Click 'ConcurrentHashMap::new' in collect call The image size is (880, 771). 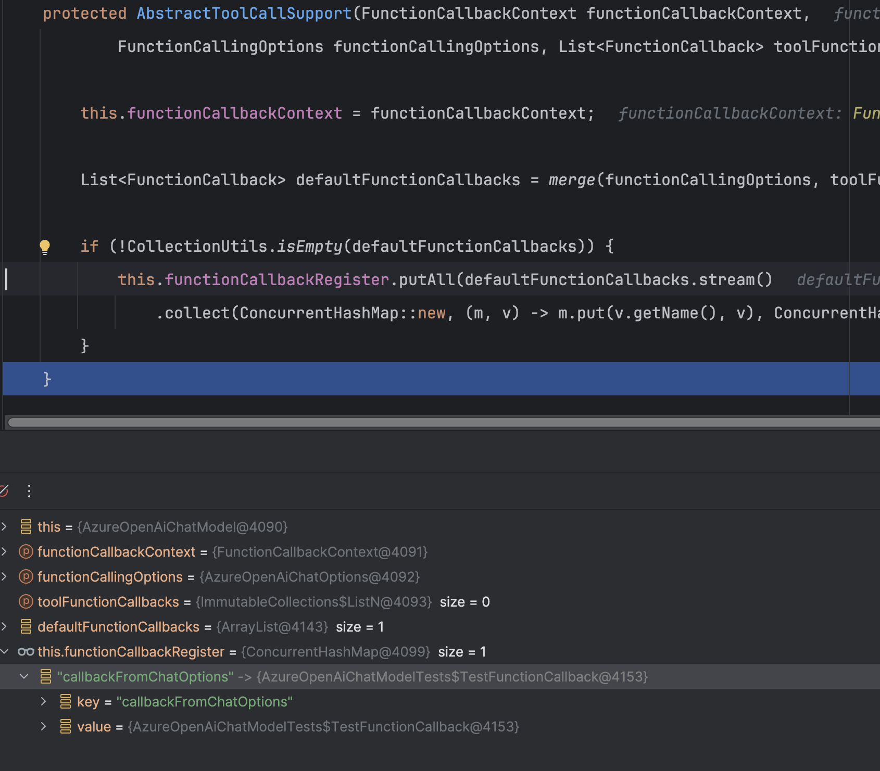click(x=343, y=313)
